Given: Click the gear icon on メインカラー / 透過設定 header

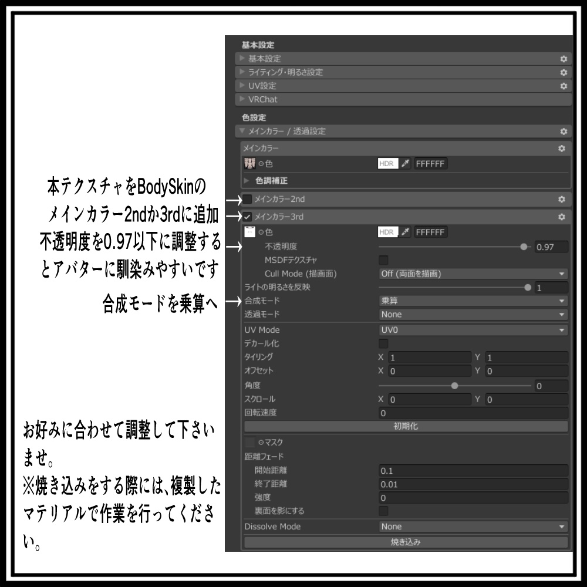Looking at the screenshot, I should 563,131.
